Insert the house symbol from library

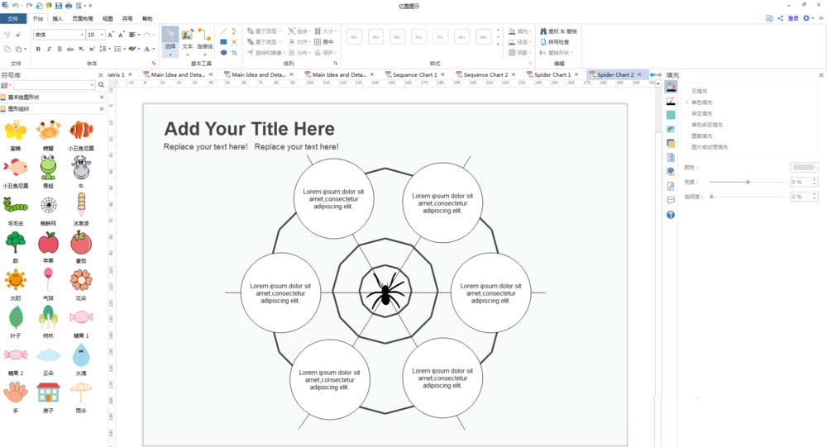[48, 392]
